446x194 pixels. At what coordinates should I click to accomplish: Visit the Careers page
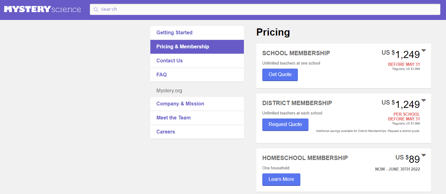(197, 132)
